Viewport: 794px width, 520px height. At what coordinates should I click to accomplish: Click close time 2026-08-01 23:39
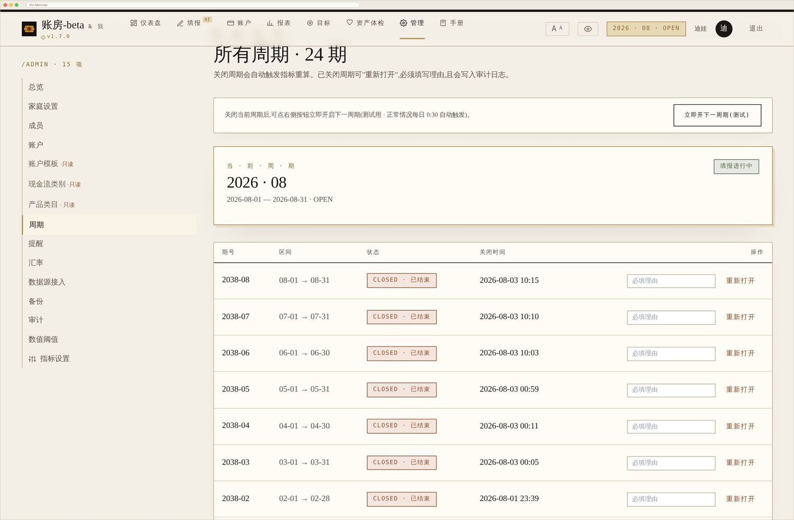[509, 498]
